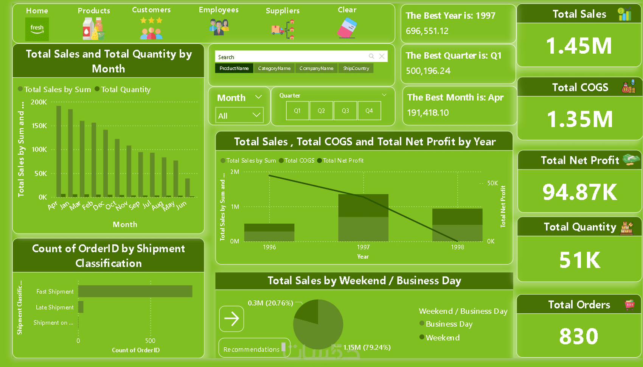Click the right arrow navigation button
This screenshot has width=643, height=367.
[x=231, y=319]
